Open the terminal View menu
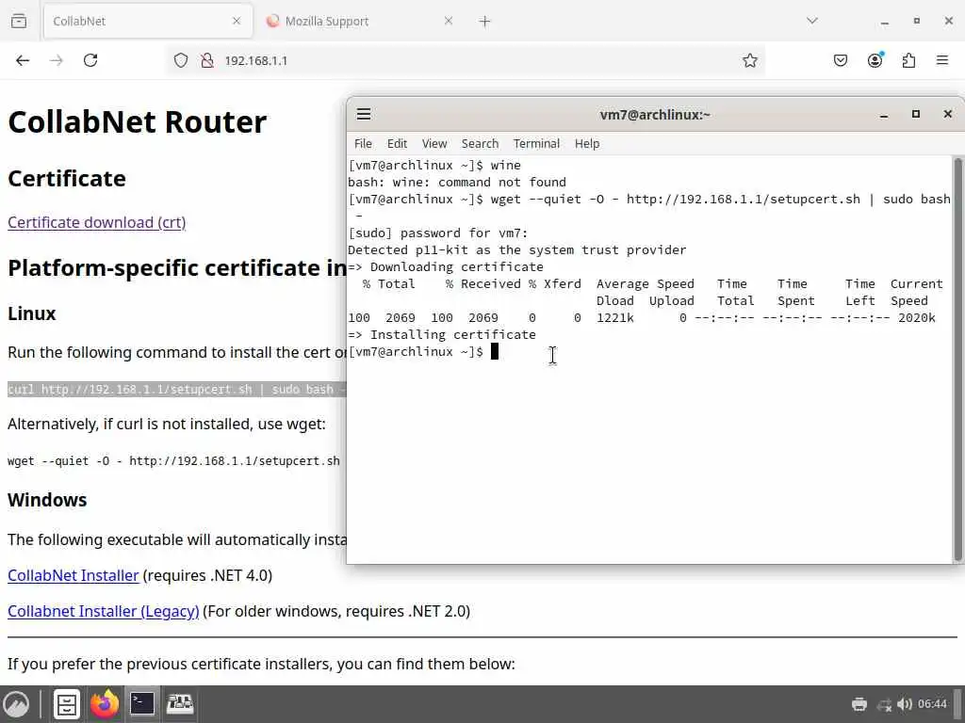This screenshot has width=965, height=723. click(434, 143)
